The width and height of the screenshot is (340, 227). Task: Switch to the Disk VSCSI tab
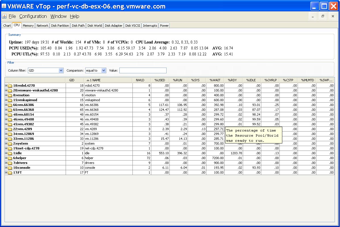click(133, 26)
